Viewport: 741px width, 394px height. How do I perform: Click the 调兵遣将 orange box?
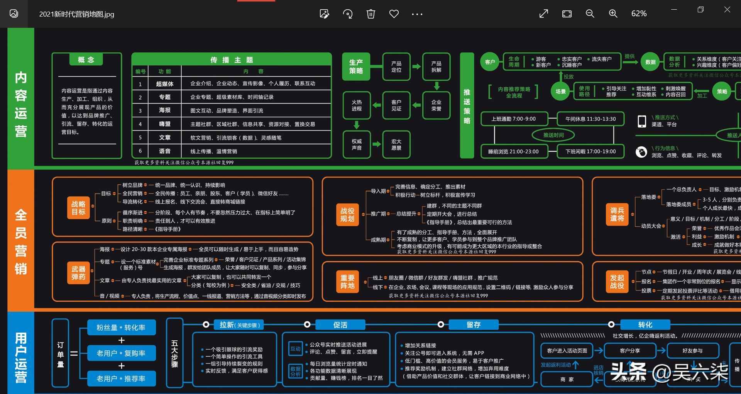(x=617, y=215)
